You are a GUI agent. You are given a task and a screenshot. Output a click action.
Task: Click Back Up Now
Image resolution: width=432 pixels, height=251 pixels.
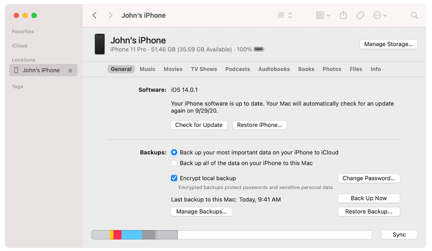pyautogui.click(x=369, y=198)
